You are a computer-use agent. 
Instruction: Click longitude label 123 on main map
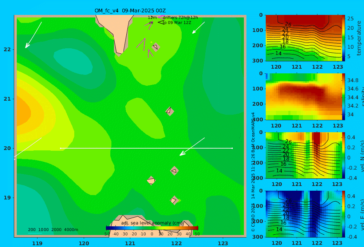pos(223,243)
